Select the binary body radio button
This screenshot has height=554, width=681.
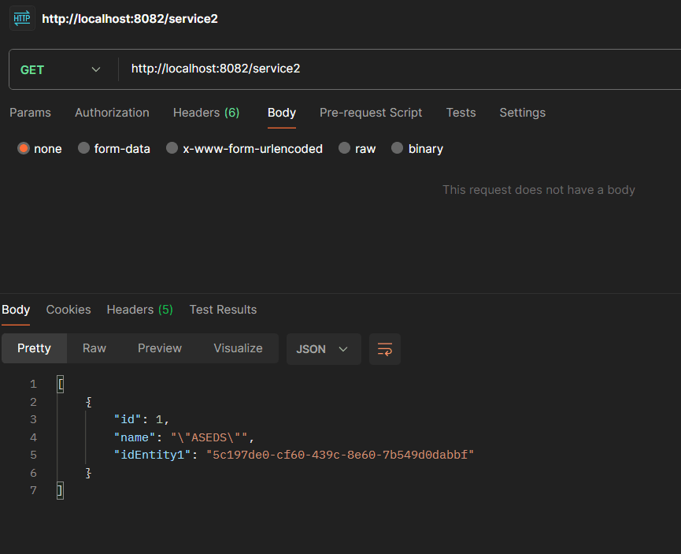(x=397, y=148)
